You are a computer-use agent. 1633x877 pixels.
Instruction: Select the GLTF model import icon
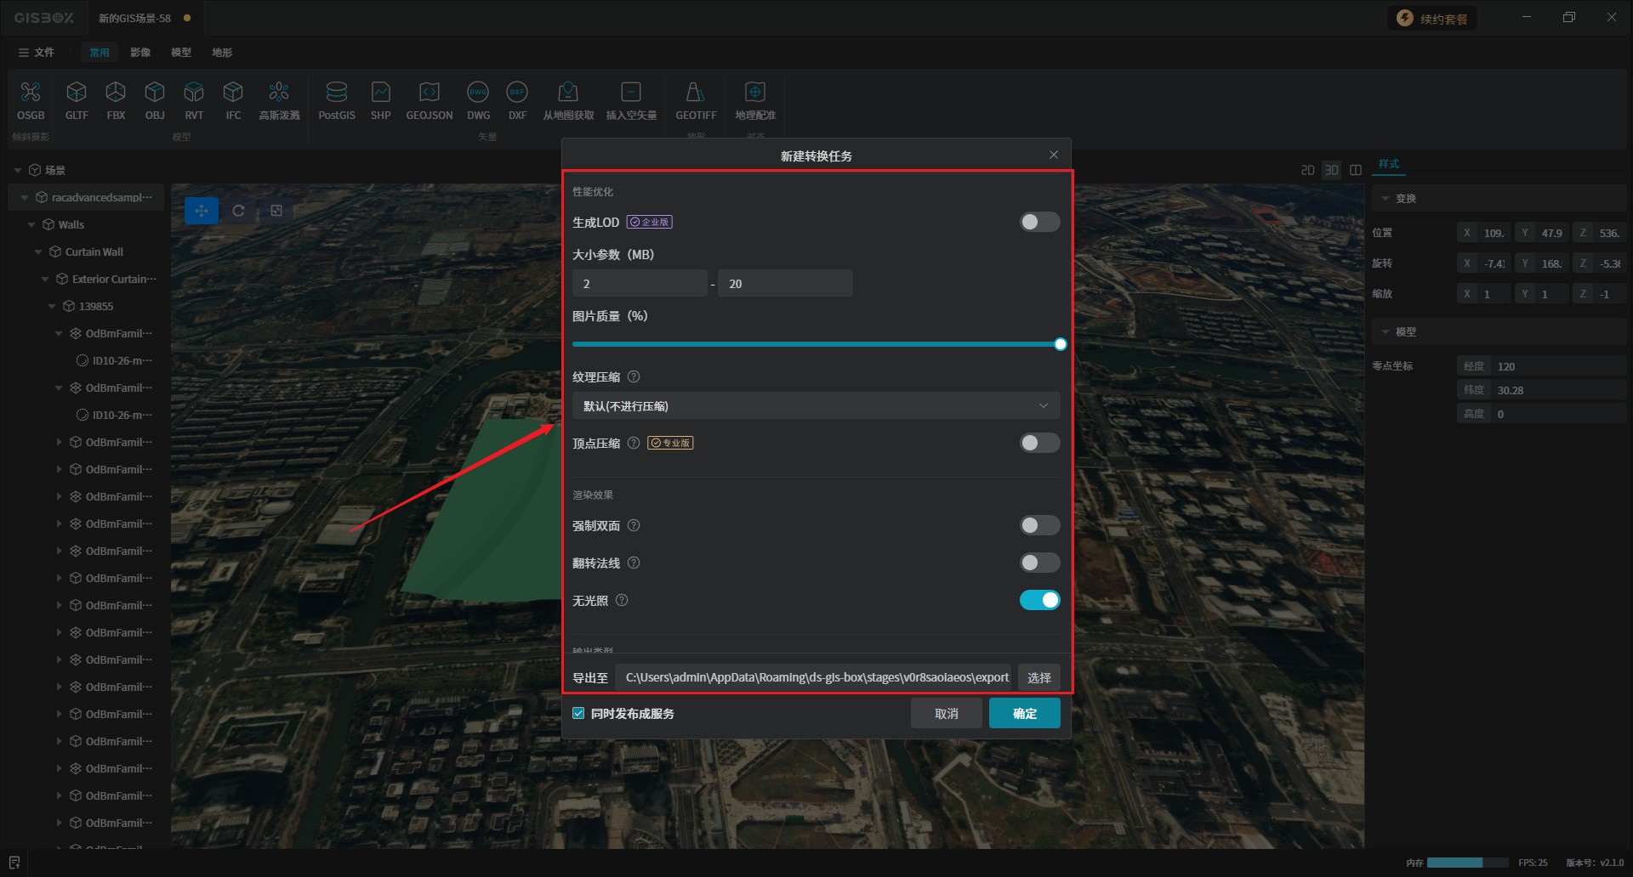[x=77, y=92]
